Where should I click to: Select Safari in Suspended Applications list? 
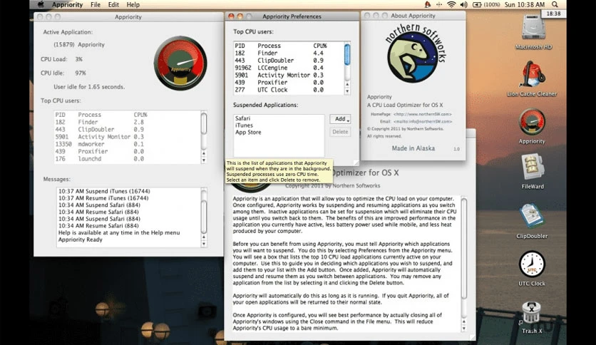(279, 118)
